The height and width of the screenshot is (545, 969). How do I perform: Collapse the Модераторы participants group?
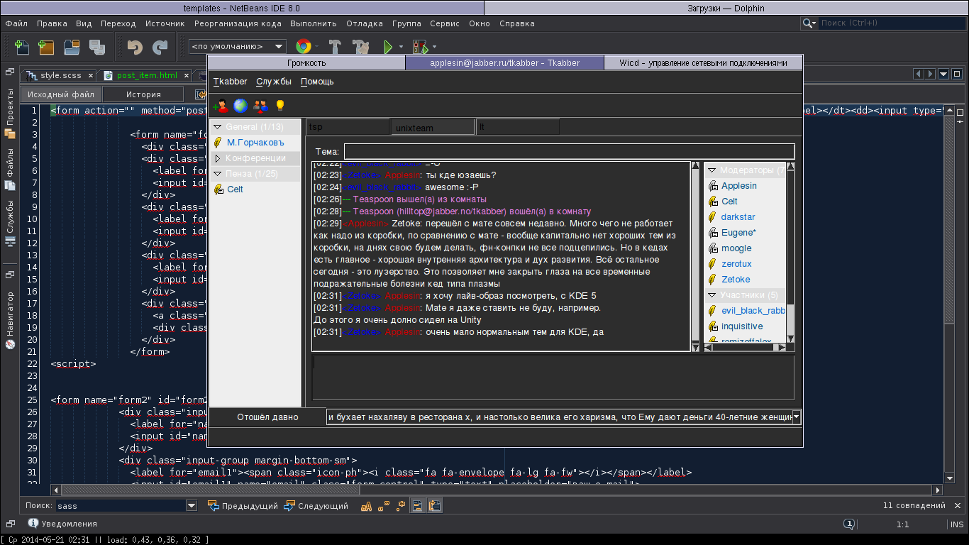pos(711,170)
